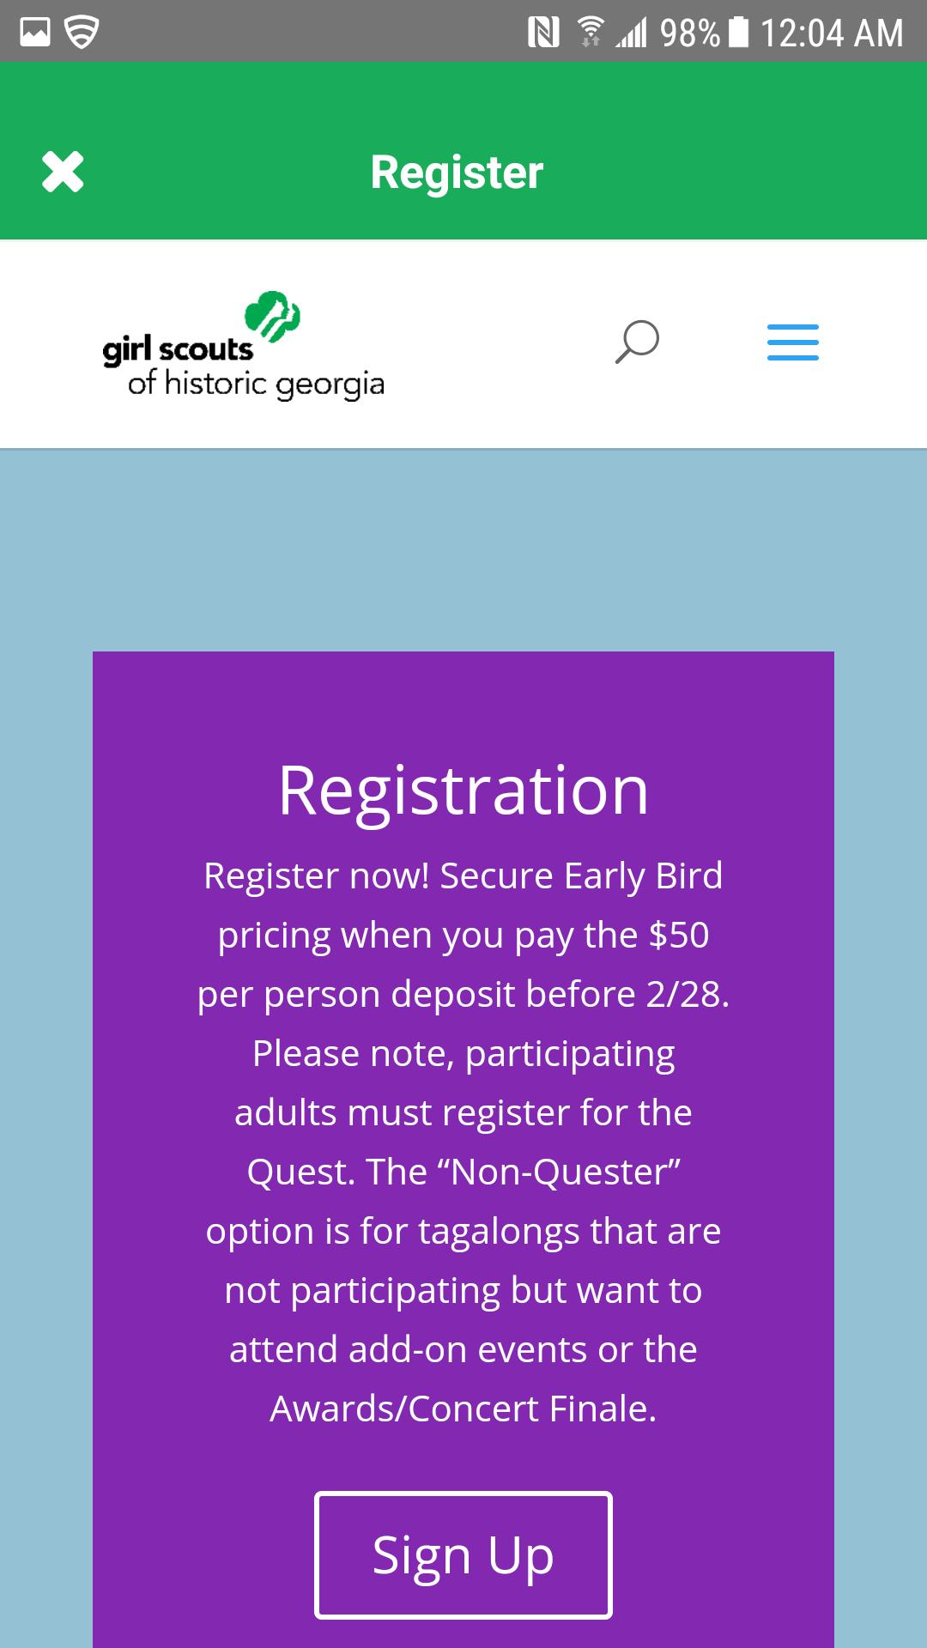Tap the image notification icon in status bar
This screenshot has width=927, height=1648.
(x=35, y=33)
